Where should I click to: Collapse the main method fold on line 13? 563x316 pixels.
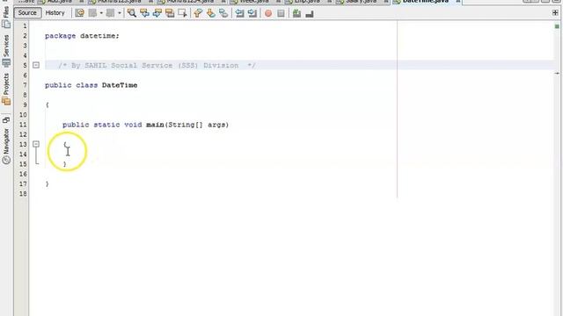pyautogui.click(x=36, y=144)
